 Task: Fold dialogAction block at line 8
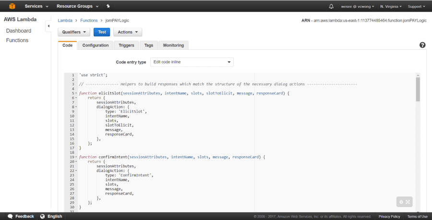pos(76,107)
